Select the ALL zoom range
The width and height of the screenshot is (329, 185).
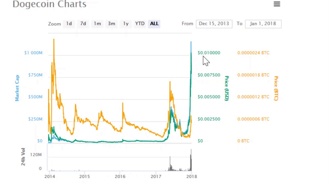(154, 24)
